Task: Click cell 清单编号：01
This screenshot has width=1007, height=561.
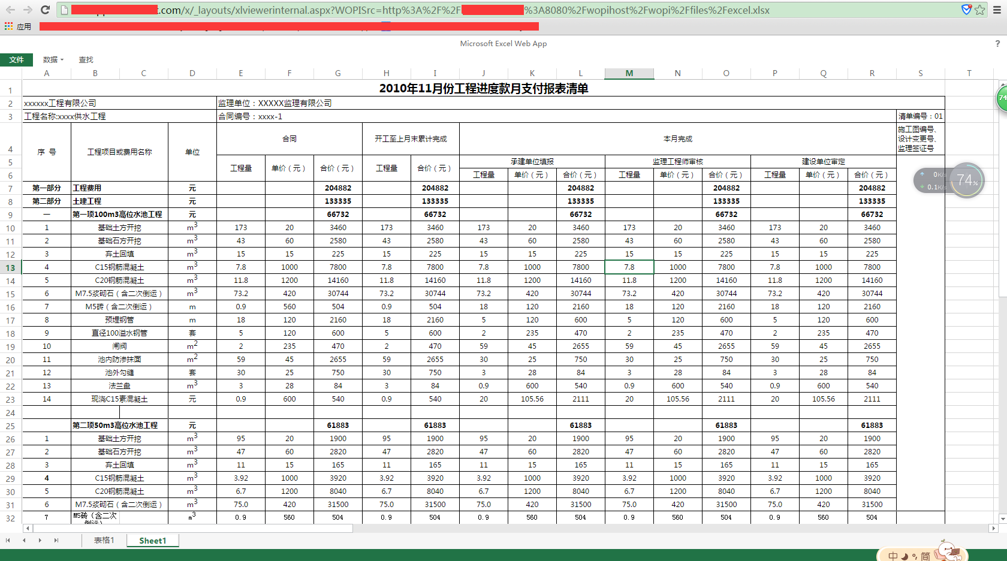Action: pos(920,116)
